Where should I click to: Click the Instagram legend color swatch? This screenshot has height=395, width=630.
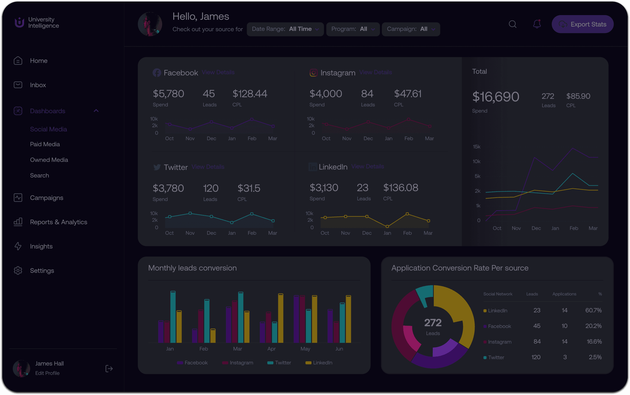coord(225,363)
